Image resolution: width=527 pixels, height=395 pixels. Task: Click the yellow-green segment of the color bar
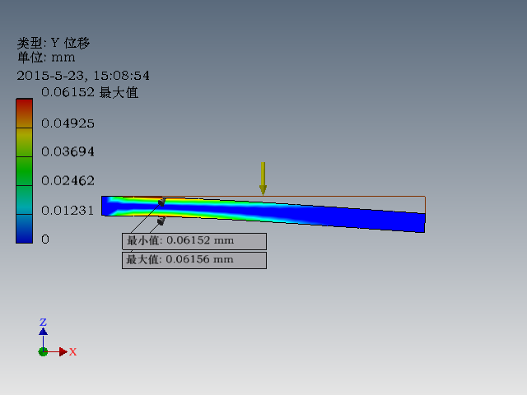coord(24,142)
